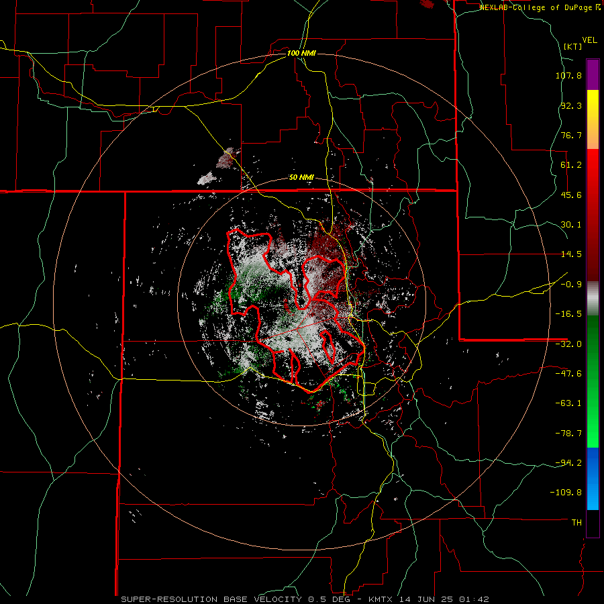604x604 pixels.
Task: Click the -63.1 legend value
Action: click(x=568, y=403)
